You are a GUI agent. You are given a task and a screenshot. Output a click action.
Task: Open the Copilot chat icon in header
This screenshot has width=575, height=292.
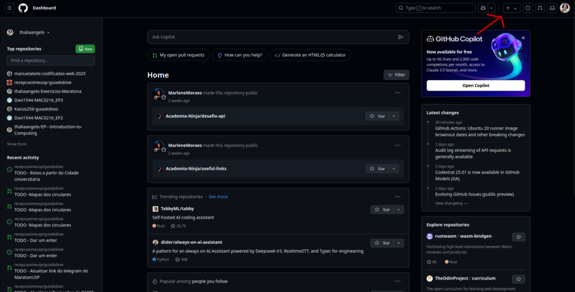(x=483, y=8)
